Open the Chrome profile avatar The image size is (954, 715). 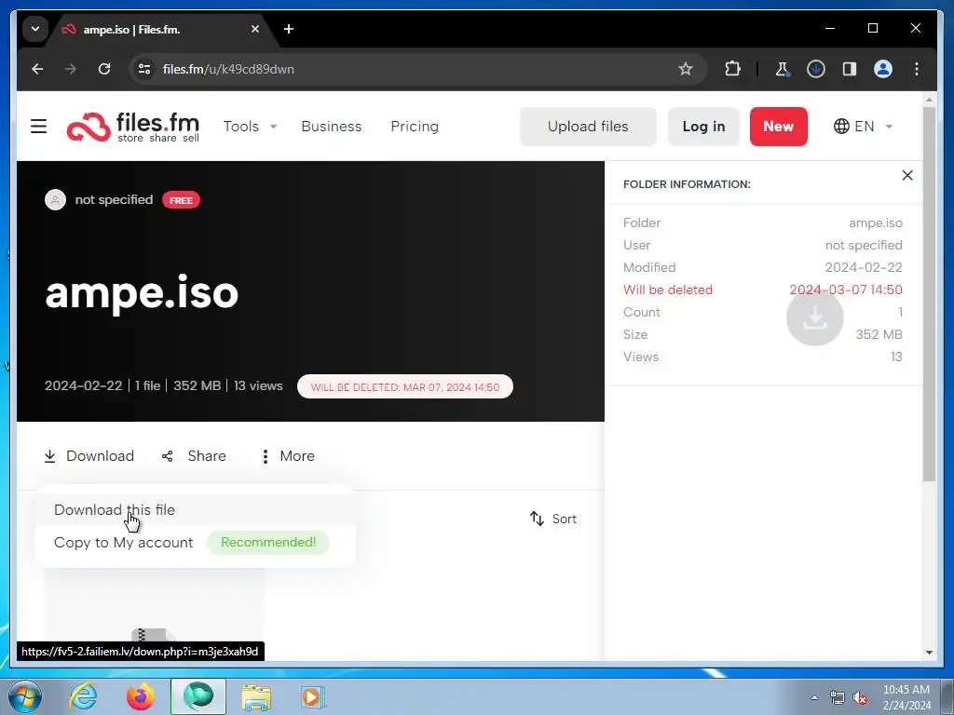point(883,69)
